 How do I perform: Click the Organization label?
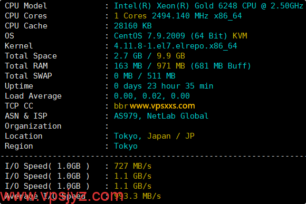33,126
